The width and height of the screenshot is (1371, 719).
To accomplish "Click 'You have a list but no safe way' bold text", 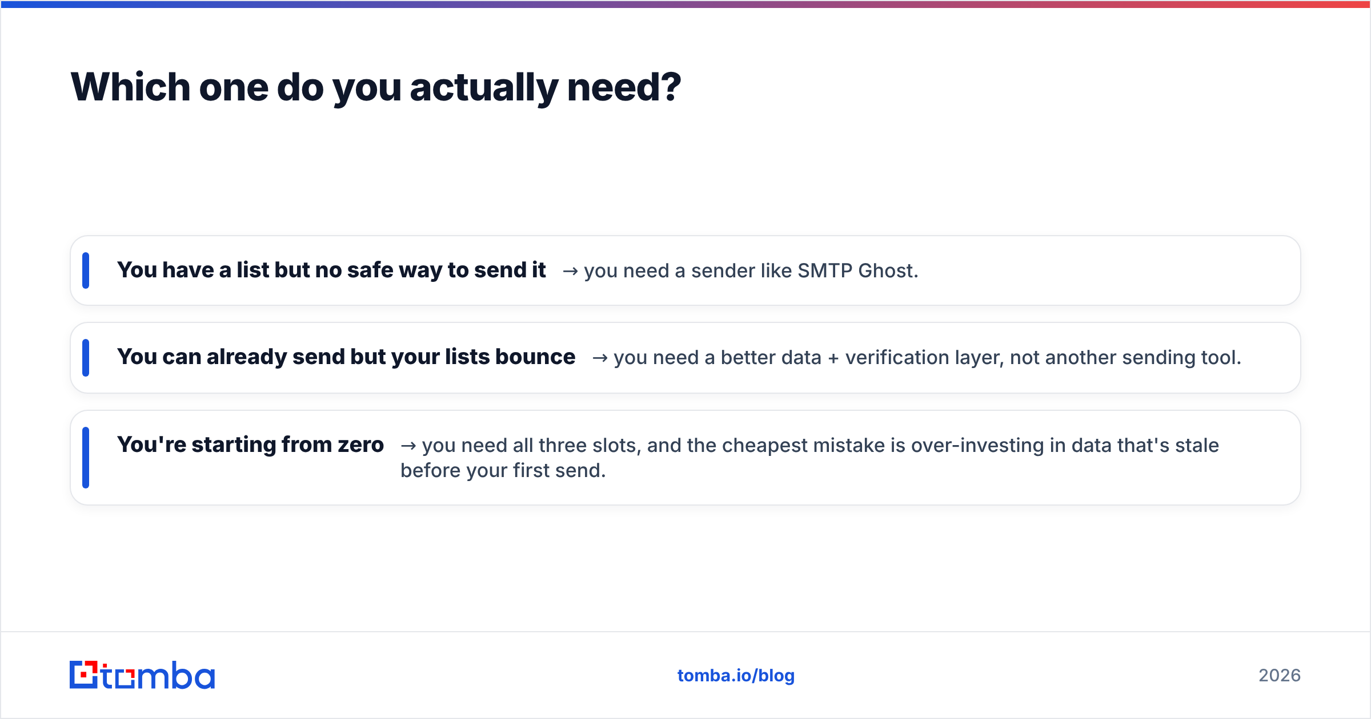I will tap(280, 270).
